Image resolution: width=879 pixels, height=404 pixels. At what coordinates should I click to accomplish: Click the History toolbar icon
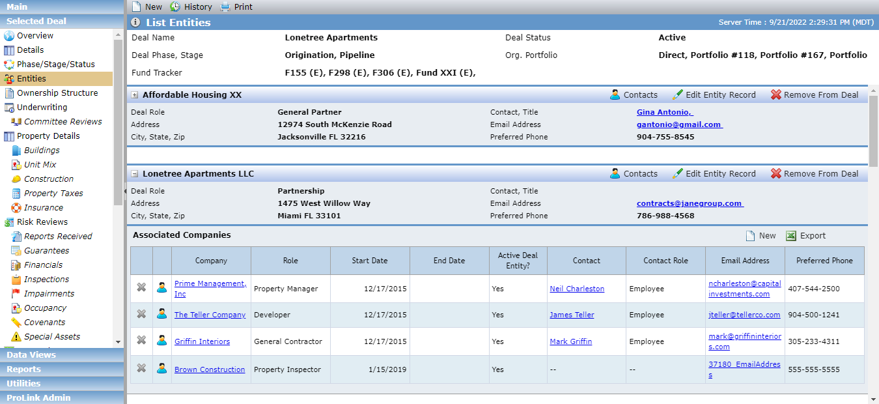[176, 7]
